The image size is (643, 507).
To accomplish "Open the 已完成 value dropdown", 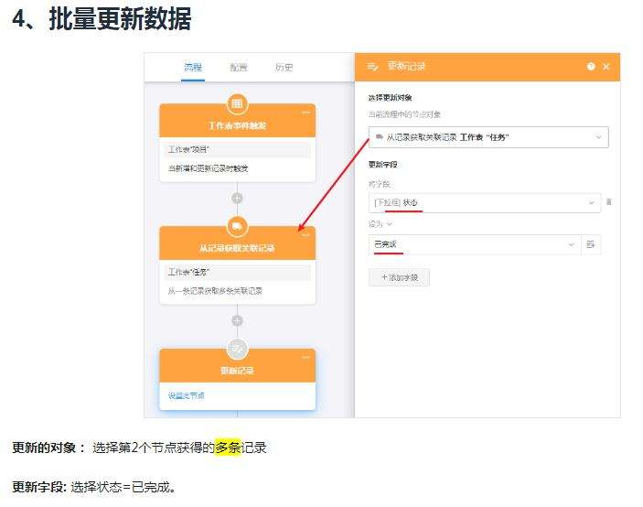I will (x=475, y=244).
